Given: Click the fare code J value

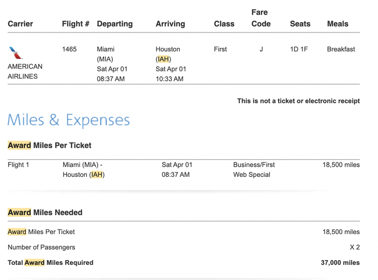Looking at the screenshot, I should click(261, 49).
